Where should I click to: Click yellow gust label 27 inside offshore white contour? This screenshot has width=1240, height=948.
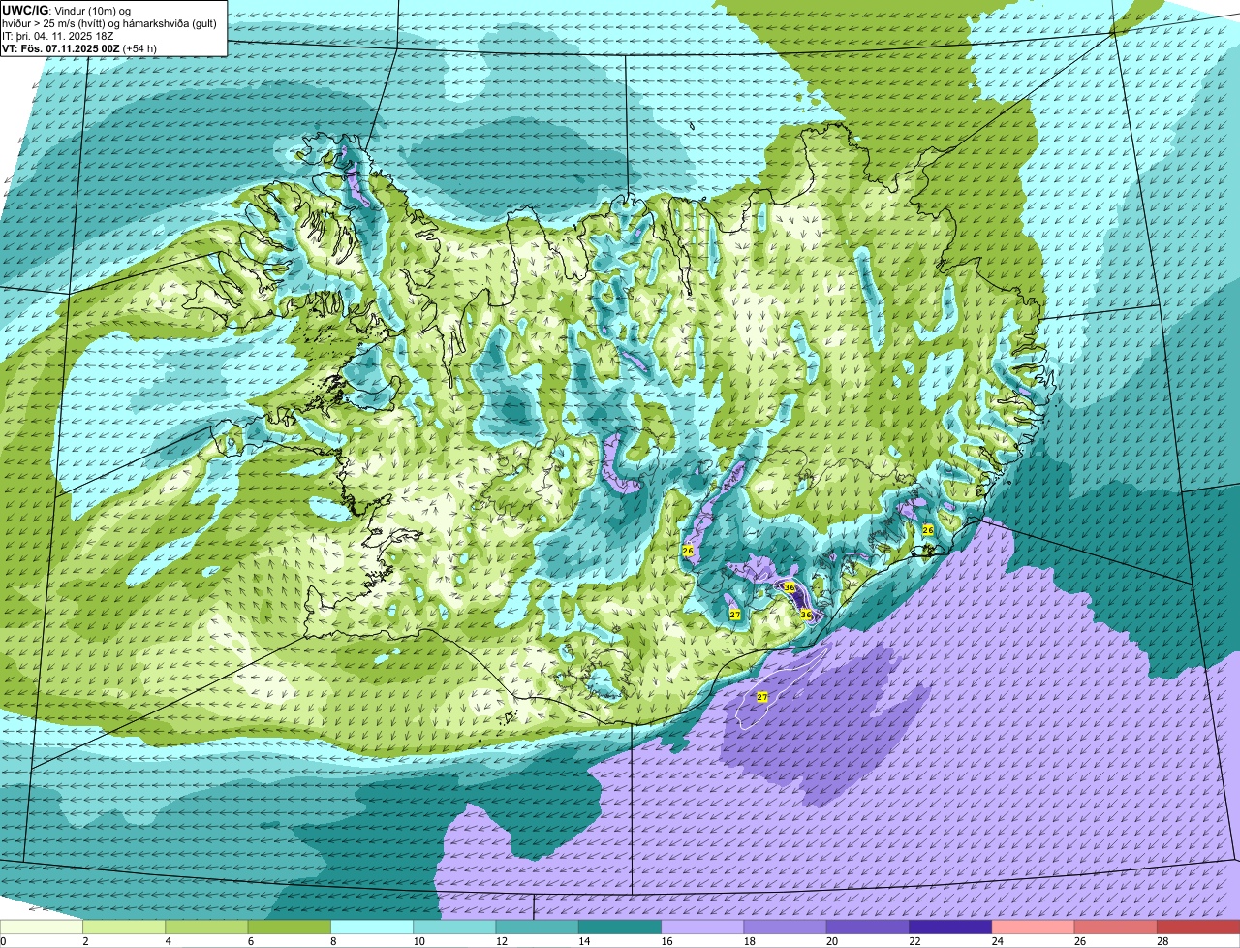(762, 697)
